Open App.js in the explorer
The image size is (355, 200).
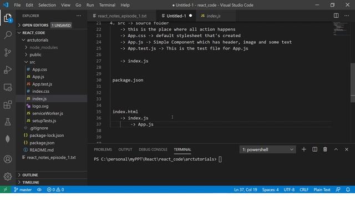coord(52,77)
